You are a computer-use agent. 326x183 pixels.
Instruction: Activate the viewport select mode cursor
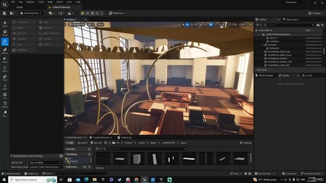click(183, 25)
